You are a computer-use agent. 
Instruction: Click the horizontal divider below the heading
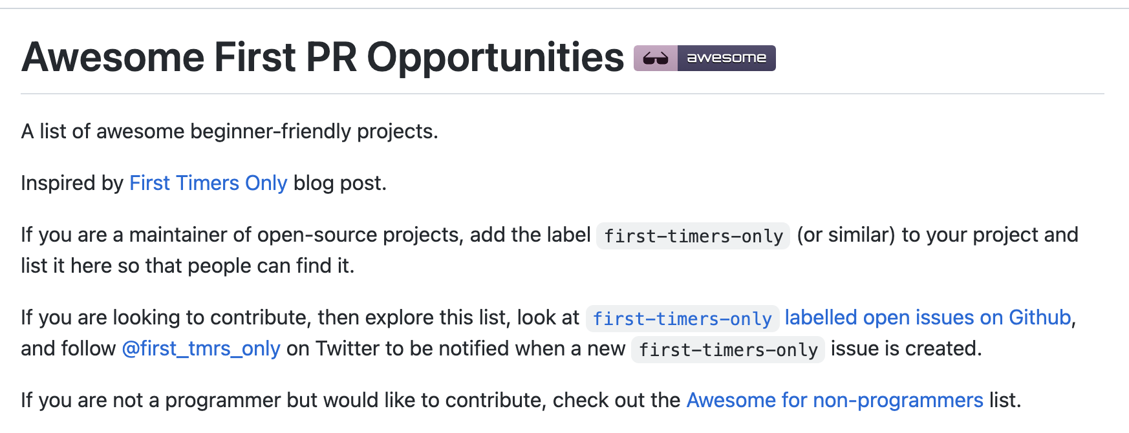(x=563, y=94)
